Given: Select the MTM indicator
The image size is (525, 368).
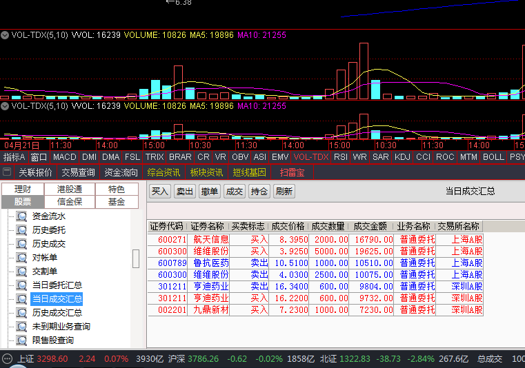Looking at the screenshot, I should tap(468, 157).
